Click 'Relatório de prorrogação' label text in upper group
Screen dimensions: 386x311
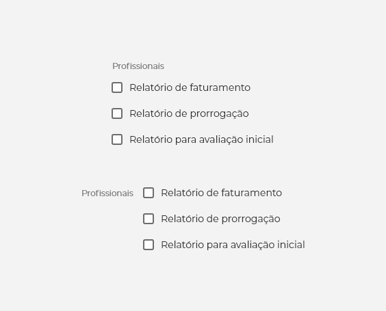[x=189, y=114]
